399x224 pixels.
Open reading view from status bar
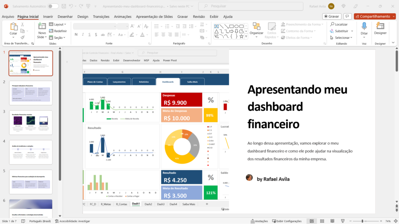[332, 221]
